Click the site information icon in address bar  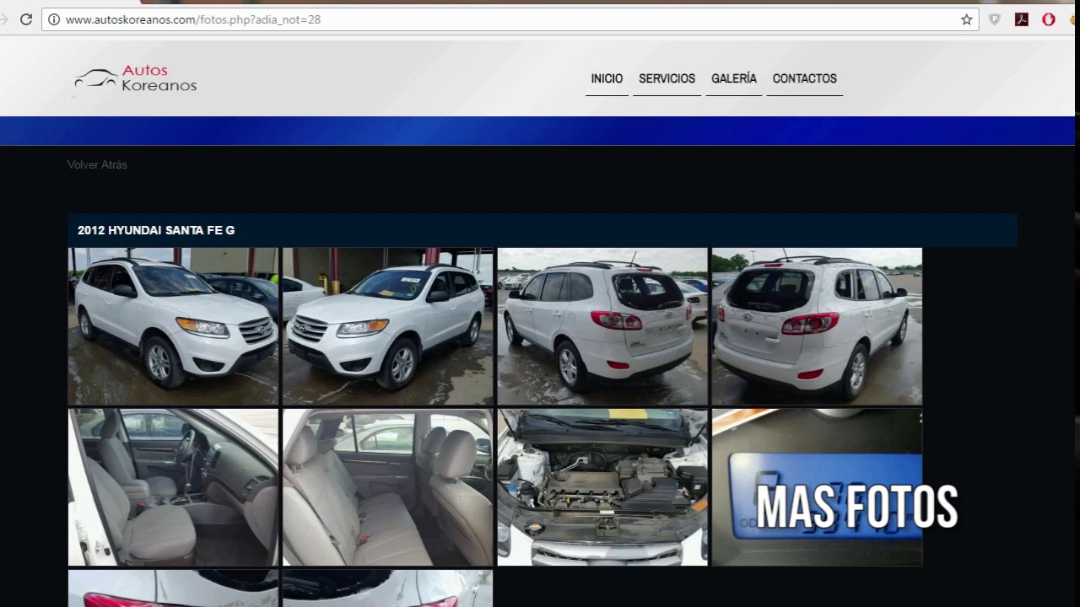(x=54, y=19)
